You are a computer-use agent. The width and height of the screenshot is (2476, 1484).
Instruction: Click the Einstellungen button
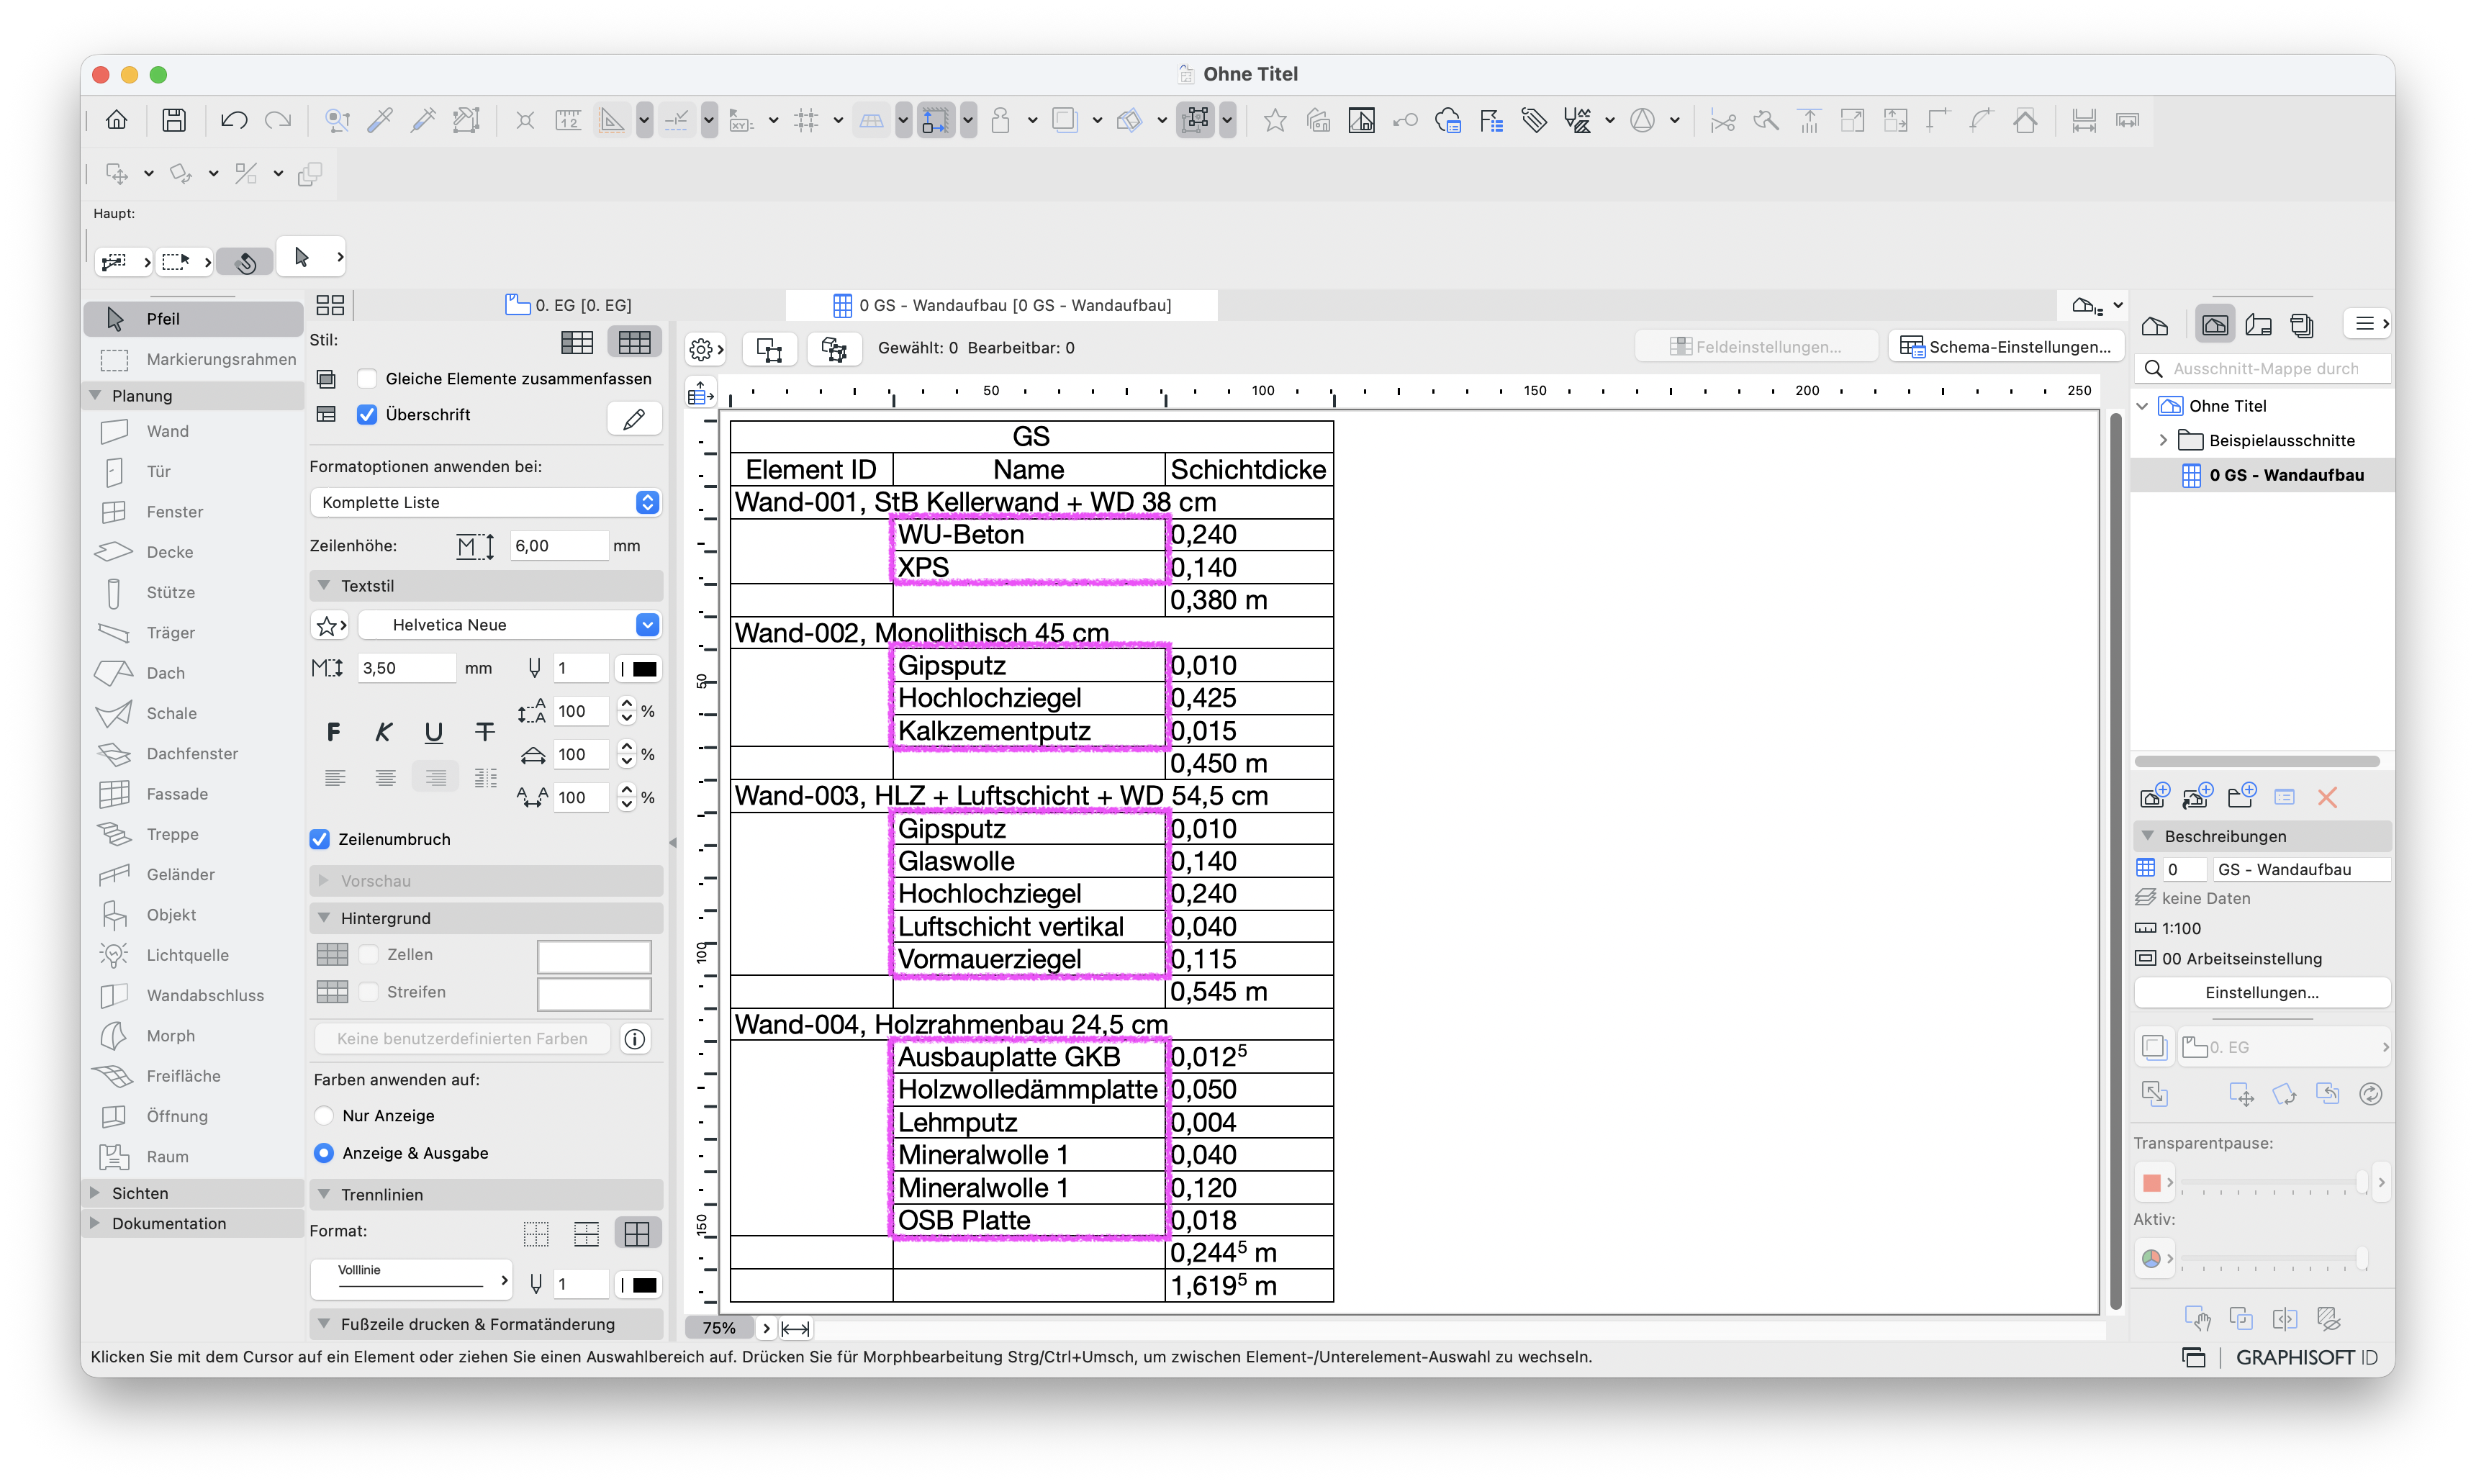click(x=2261, y=992)
